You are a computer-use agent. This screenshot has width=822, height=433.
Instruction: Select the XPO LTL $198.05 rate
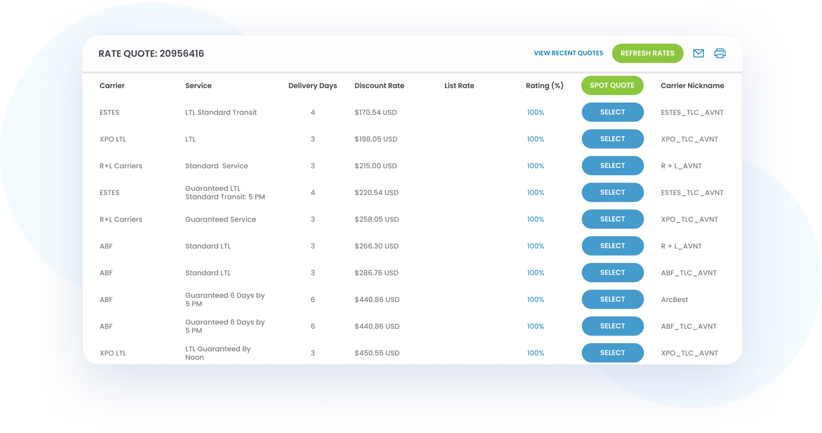point(613,139)
